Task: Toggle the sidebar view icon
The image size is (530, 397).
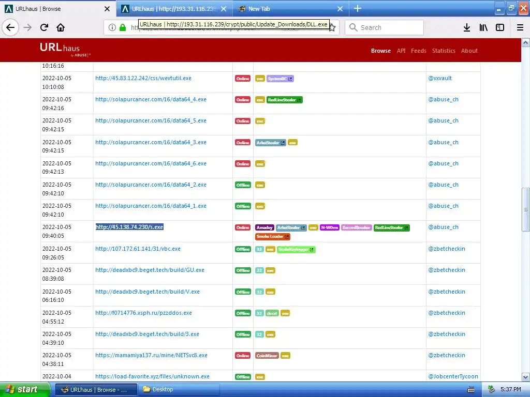Action: click(x=500, y=27)
